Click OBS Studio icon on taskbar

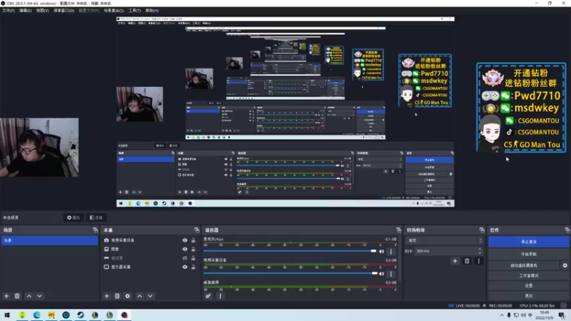pyautogui.click(x=124, y=315)
